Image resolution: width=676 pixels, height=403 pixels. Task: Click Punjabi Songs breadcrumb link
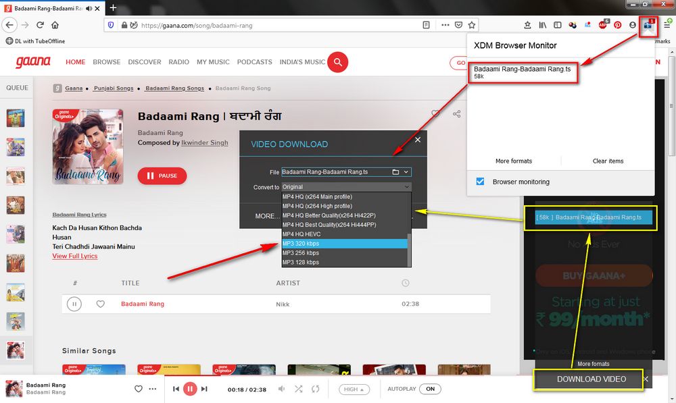tap(114, 88)
